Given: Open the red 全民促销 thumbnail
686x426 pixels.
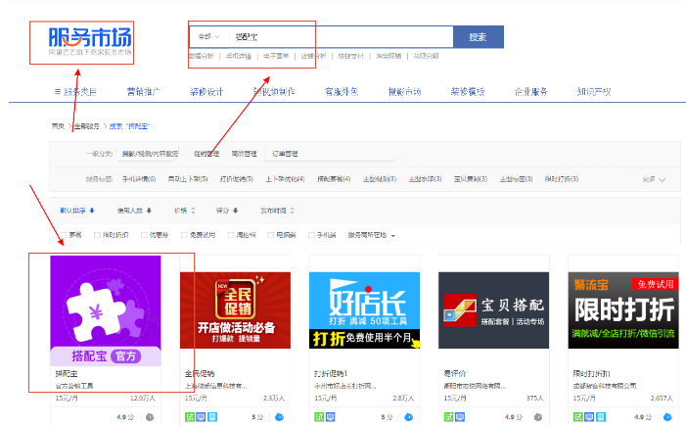Looking at the screenshot, I should pyautogui.click(x=235, y=310).
